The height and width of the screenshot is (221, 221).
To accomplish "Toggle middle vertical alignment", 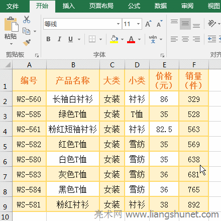I will pos(185,24).
